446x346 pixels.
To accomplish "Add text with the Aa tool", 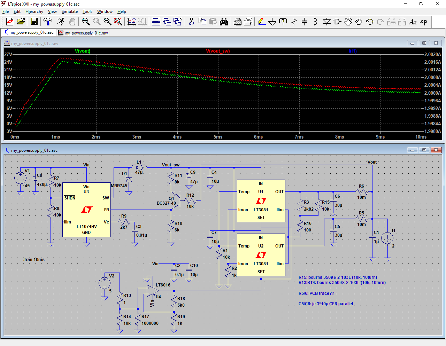I will click(413, 22).
